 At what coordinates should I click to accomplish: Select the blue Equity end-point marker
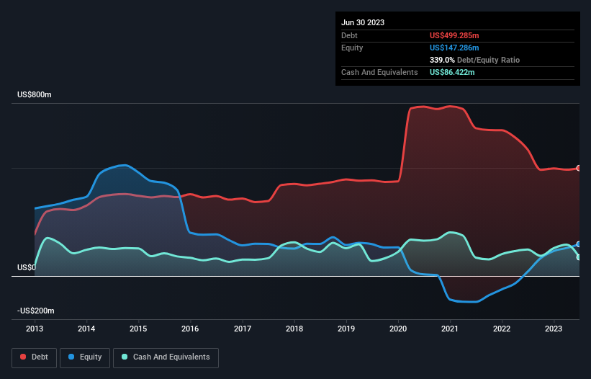(x=579, y=244)
